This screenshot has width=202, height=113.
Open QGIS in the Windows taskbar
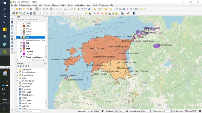coord(5,52)
